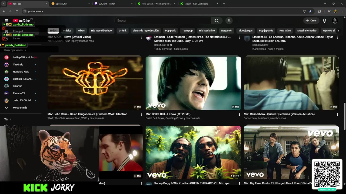
Task: Click the search magnifier button
Action: click(x=217, y=21)
